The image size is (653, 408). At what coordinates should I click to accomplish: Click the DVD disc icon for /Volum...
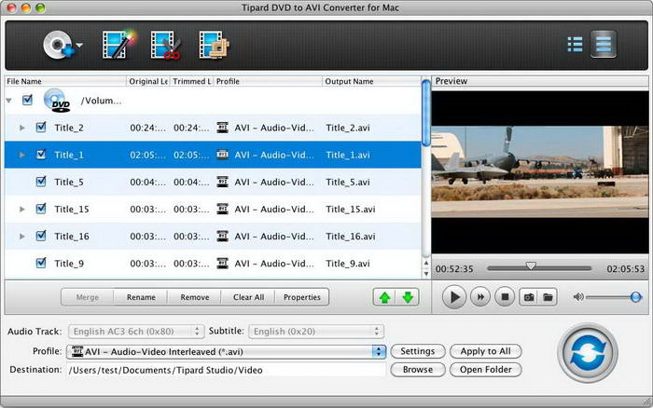point(57,101)
